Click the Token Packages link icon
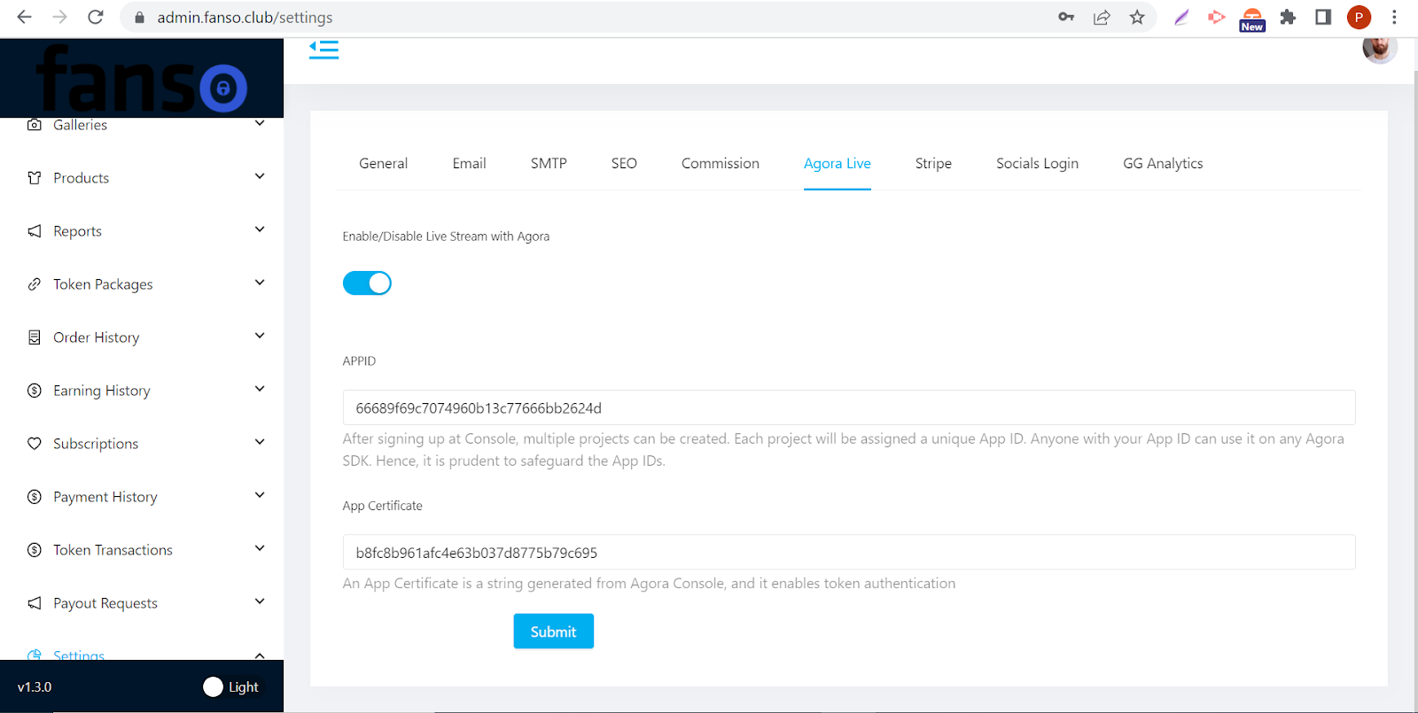1418x713 pixels. (35, 284)
